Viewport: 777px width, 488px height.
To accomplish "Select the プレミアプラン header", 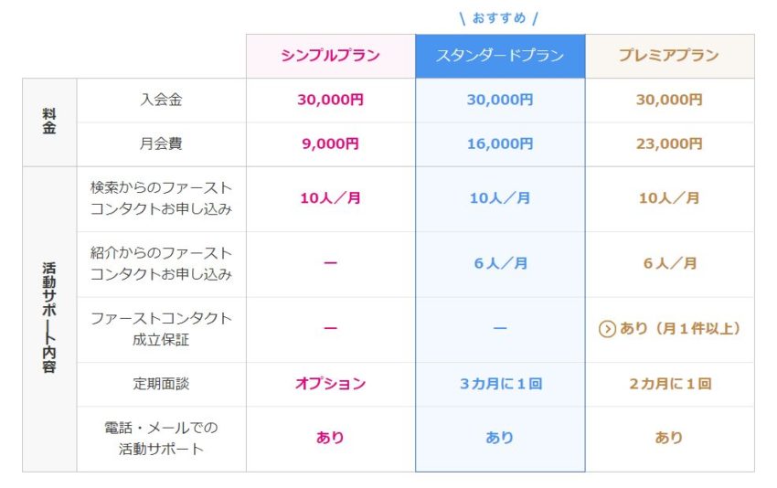I will (x=669, y=56).
